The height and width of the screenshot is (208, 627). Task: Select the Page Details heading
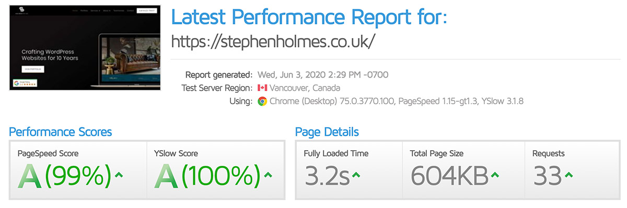click(x=327, y=132)
